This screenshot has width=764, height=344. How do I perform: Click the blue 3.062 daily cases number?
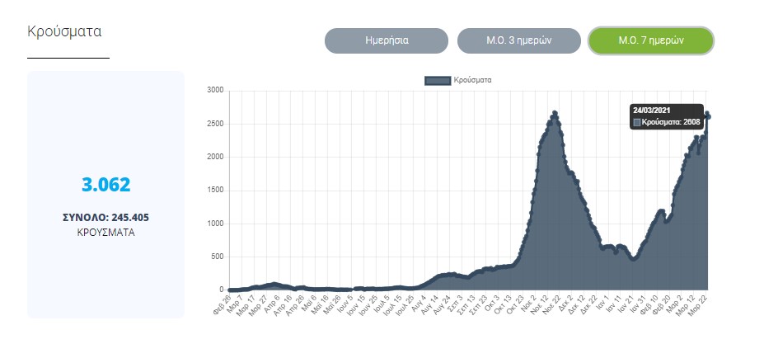pos(105,185)
